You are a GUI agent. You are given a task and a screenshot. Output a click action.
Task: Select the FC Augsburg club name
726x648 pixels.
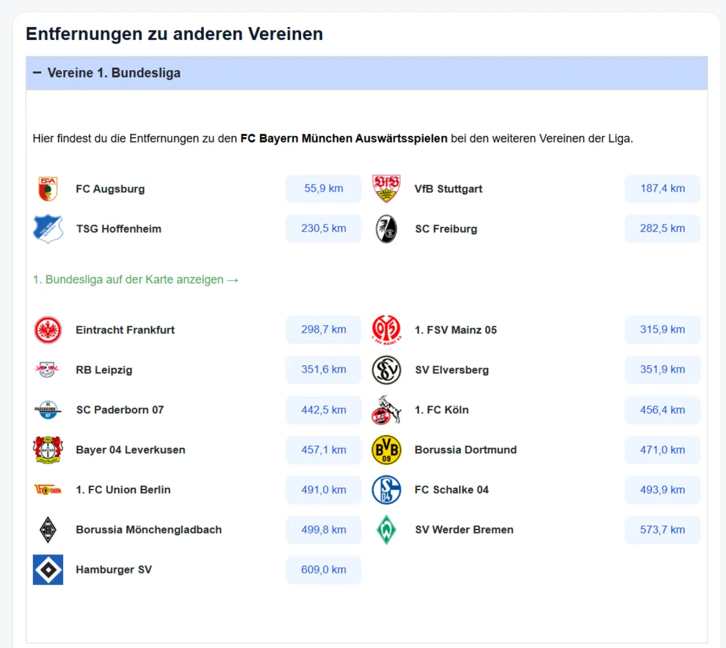(110, 189)
